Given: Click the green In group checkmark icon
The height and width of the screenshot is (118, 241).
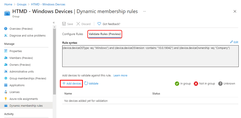Looking at the screenshot, I should [177, 84].
